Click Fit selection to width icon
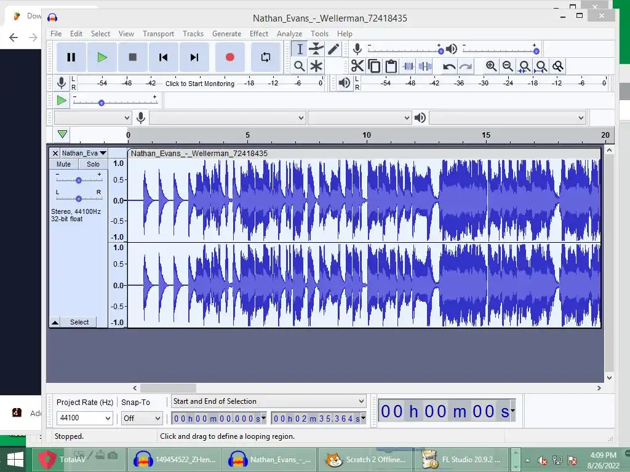The width and height of the screenshot is (630, 472). (x=524, y=66)
